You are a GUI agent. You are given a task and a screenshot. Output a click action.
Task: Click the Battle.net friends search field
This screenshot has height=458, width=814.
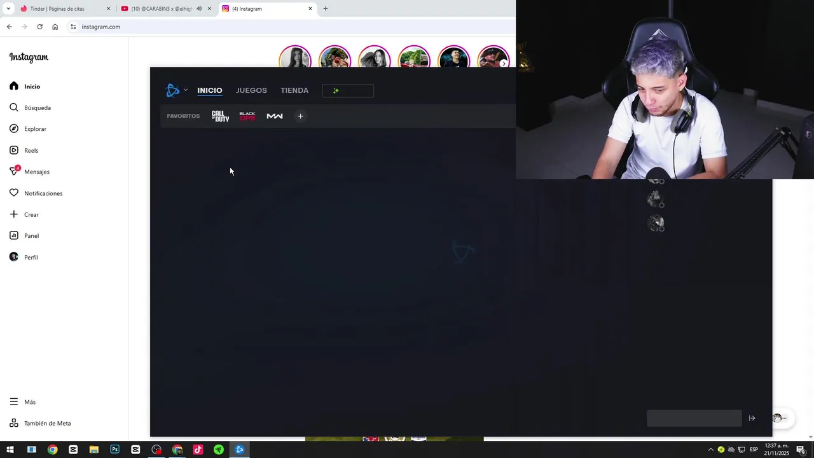pos(694,418)
